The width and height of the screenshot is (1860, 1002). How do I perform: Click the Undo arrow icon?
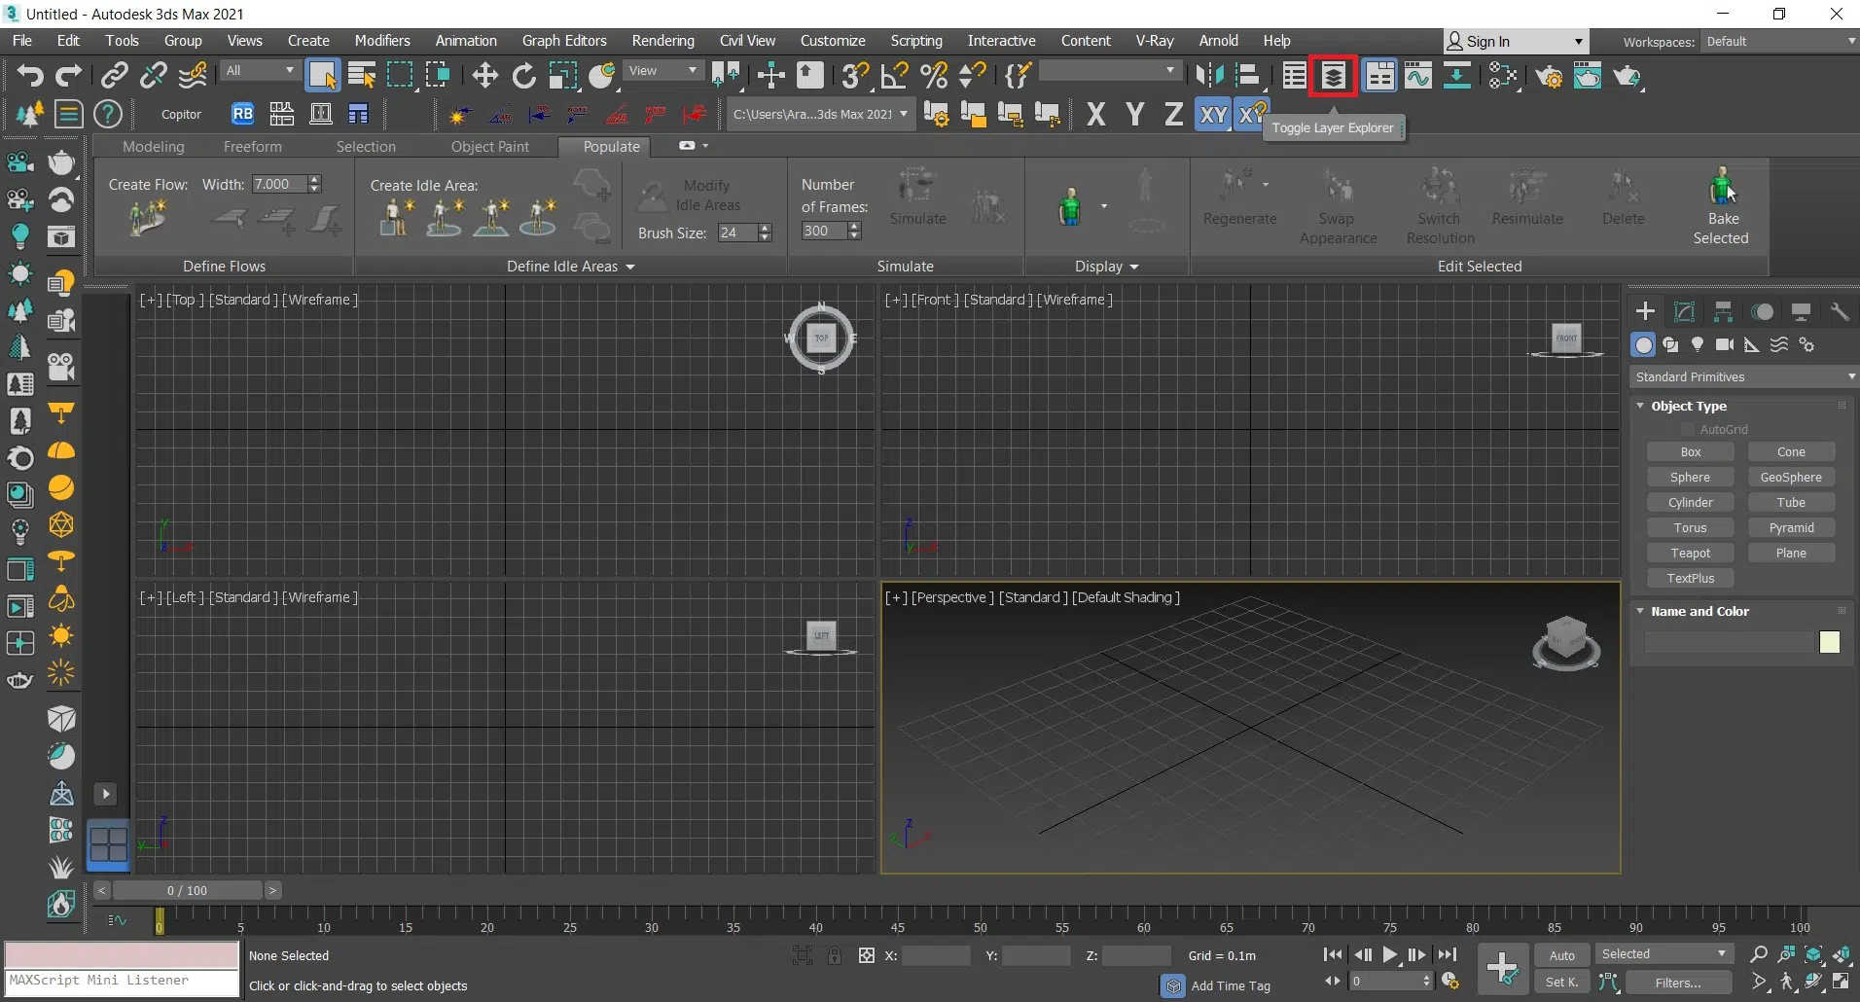tap(30, 76)
